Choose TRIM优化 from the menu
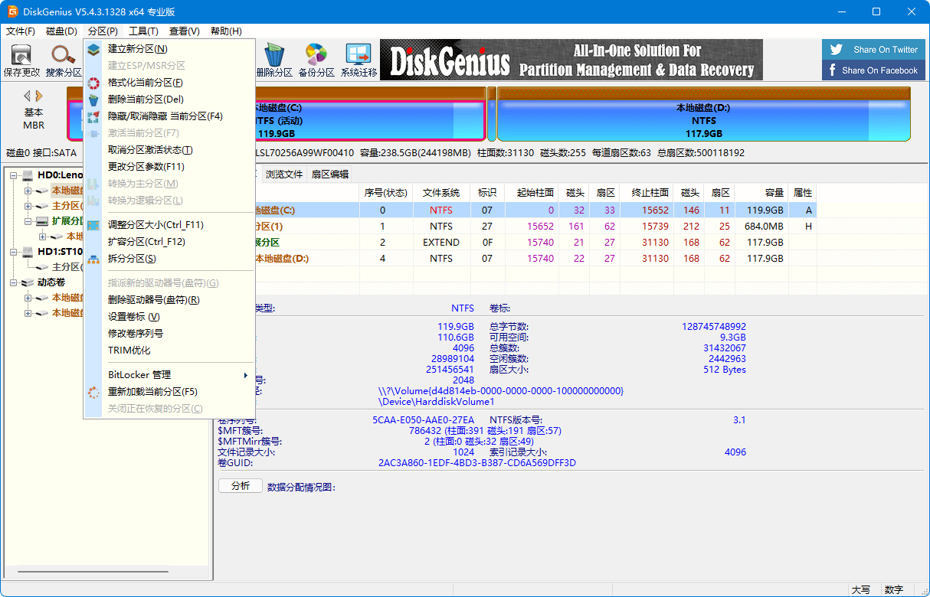Screen dimensions: 930x597 (x=169, y=351)
